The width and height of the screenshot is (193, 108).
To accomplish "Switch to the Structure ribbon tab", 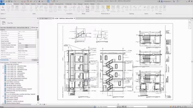I will [x=16, y=4].
